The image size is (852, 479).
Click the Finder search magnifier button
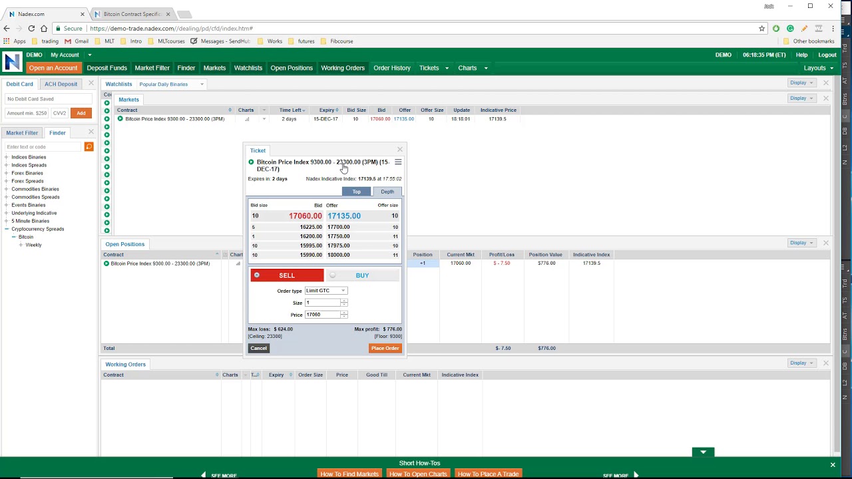click(89, 146)
